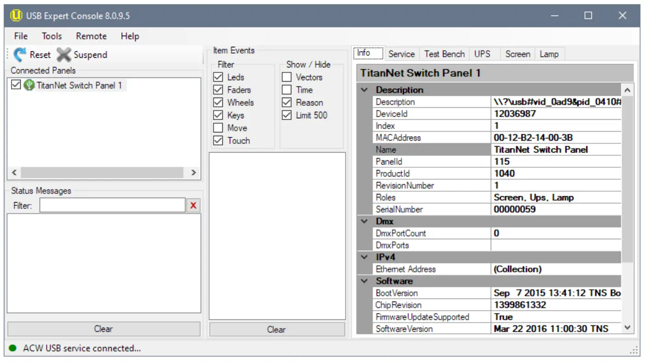Screen dimensions: 646x363
Task: Select TitanNet Switch Panel 1 in Connected Panels
Action: pyautogui.click(x=79, y=85)
